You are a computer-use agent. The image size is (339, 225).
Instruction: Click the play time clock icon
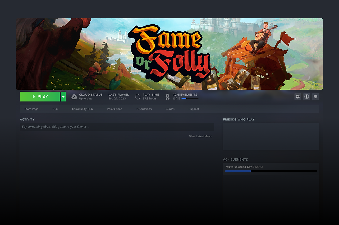coord(138,97)
